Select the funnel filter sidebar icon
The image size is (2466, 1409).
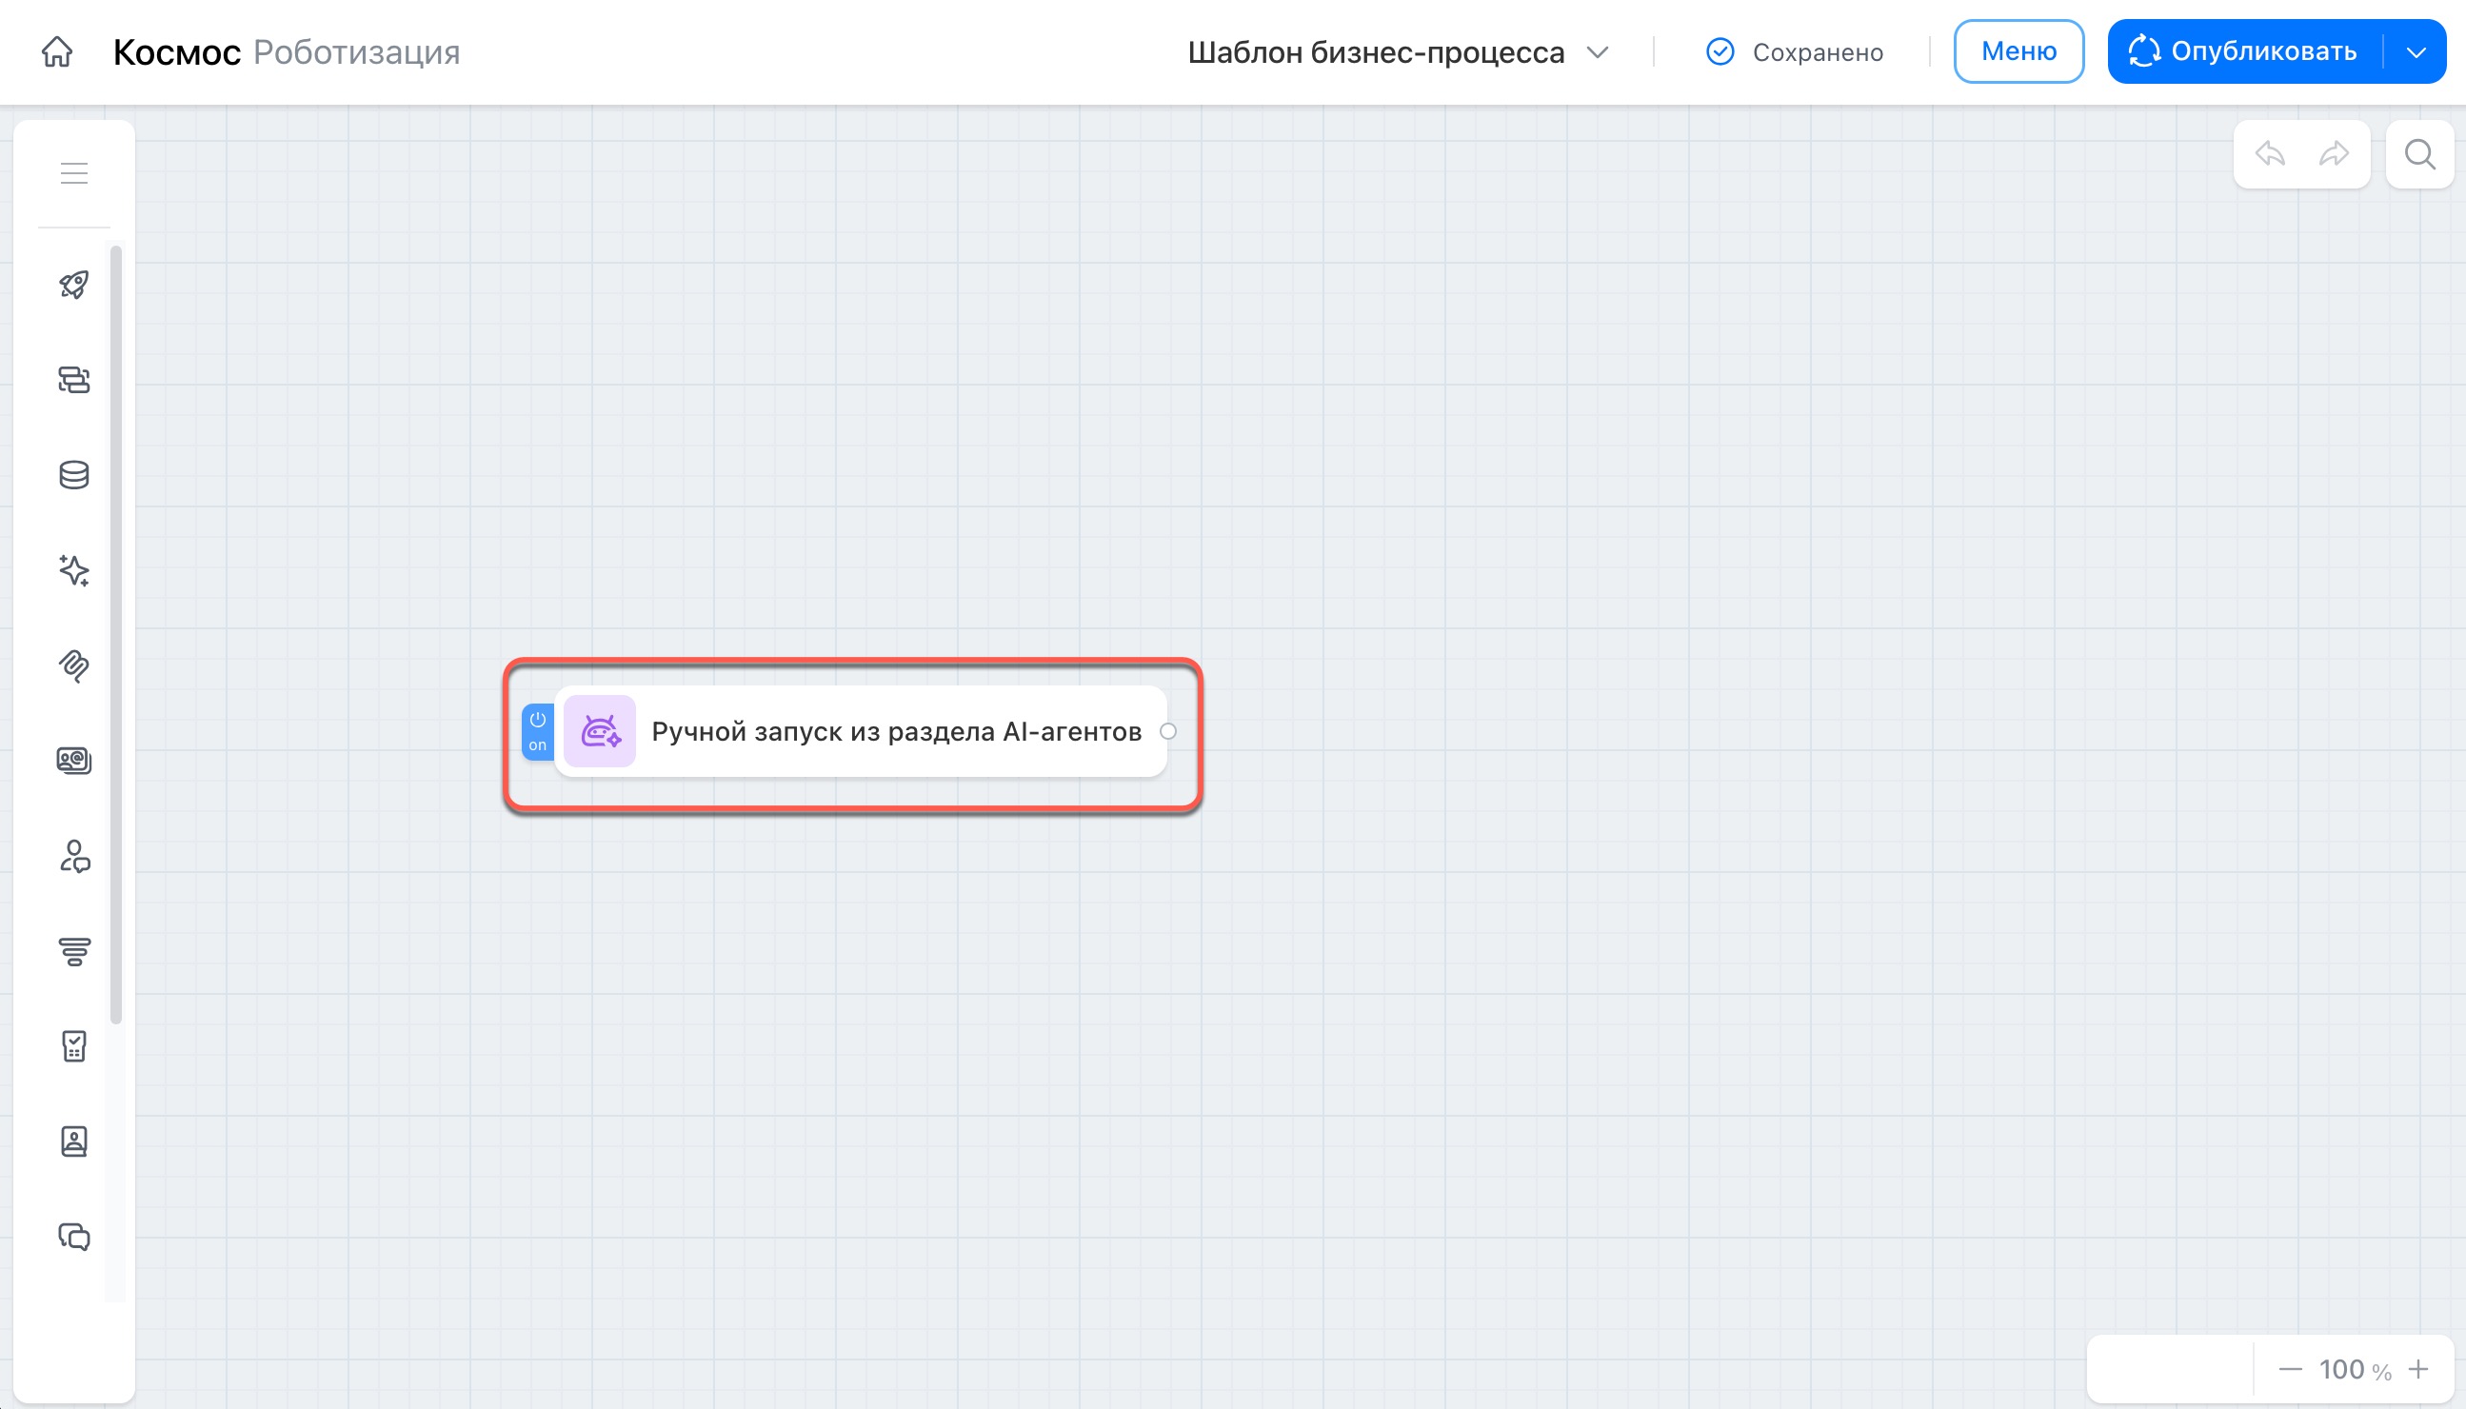(73, 951)
